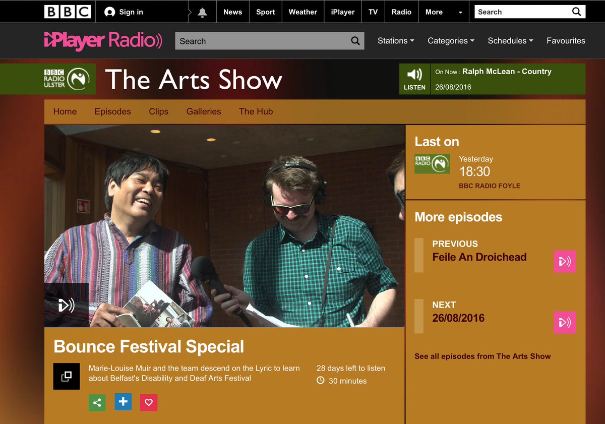Switch to the Clips tab
605x424 pixels.
(159, 111)
